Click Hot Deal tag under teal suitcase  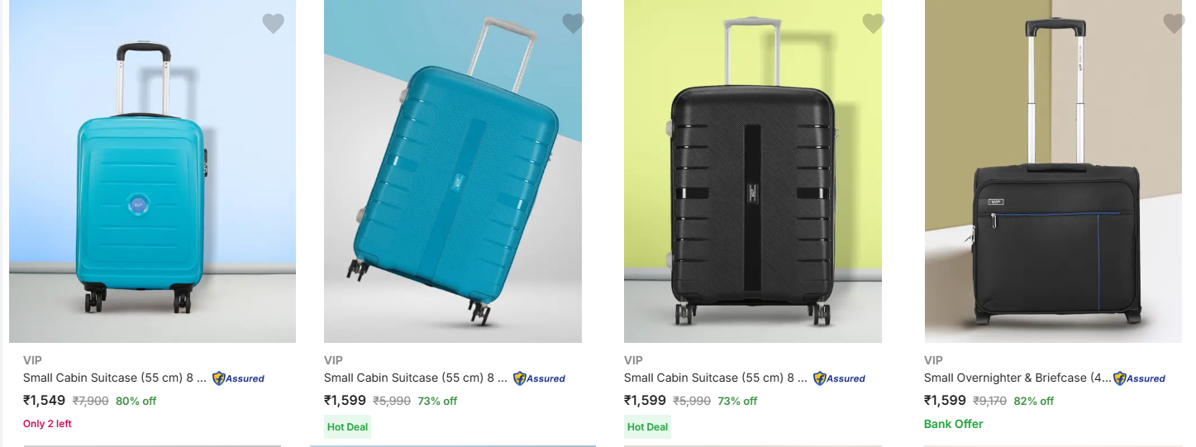click(347, 427)
